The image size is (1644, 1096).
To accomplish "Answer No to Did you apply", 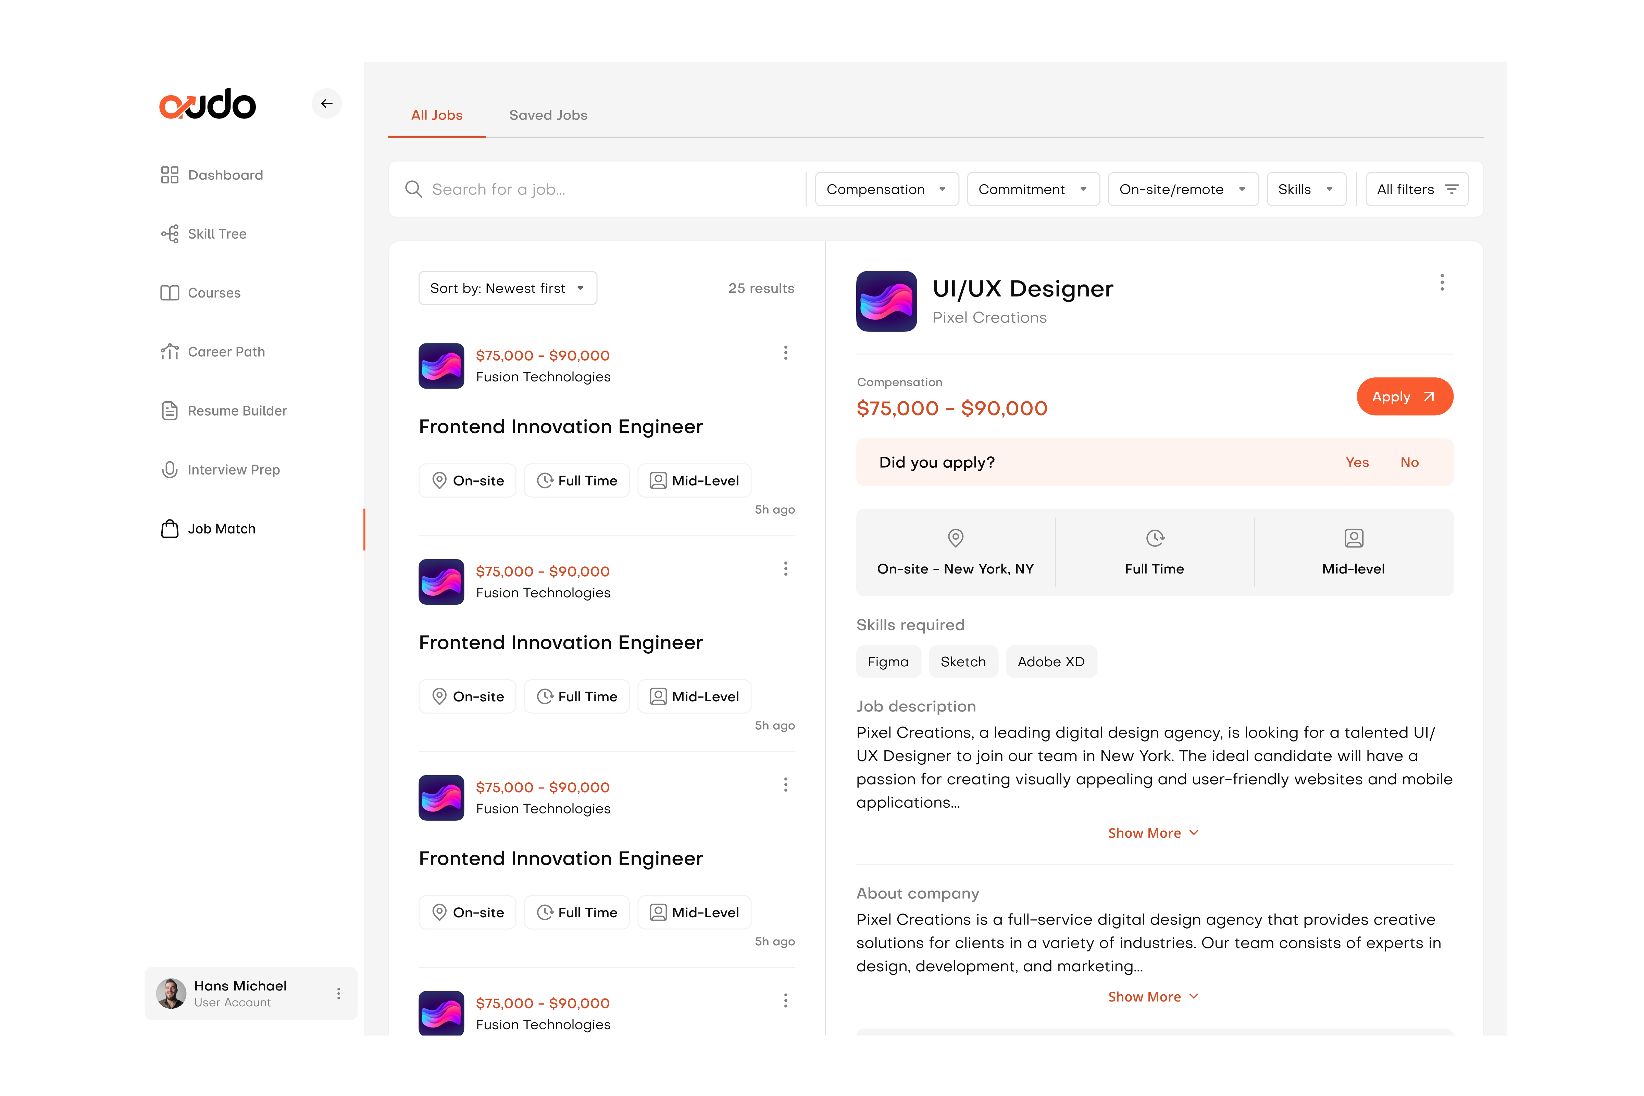I will tap(1409, 462).
